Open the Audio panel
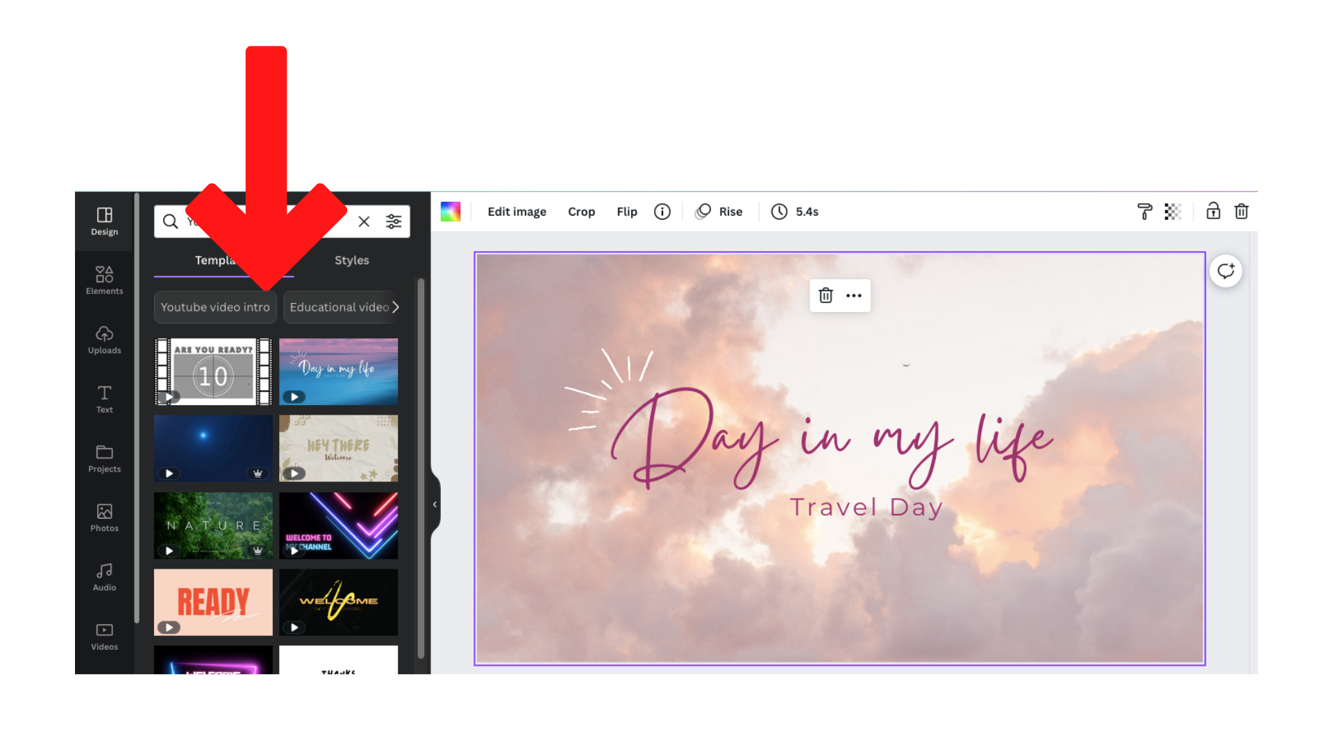Image resolution: width=1333 pixels, height=749 pixels. pyautogui.click(x=103, y=576)
